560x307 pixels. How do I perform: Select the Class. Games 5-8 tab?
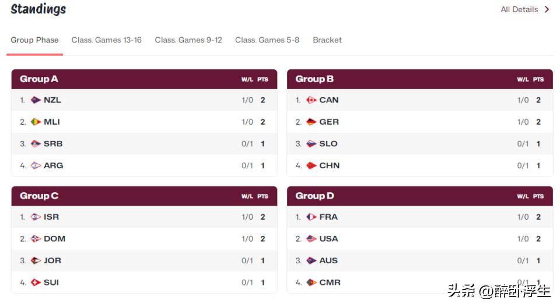tap(267, 40)
